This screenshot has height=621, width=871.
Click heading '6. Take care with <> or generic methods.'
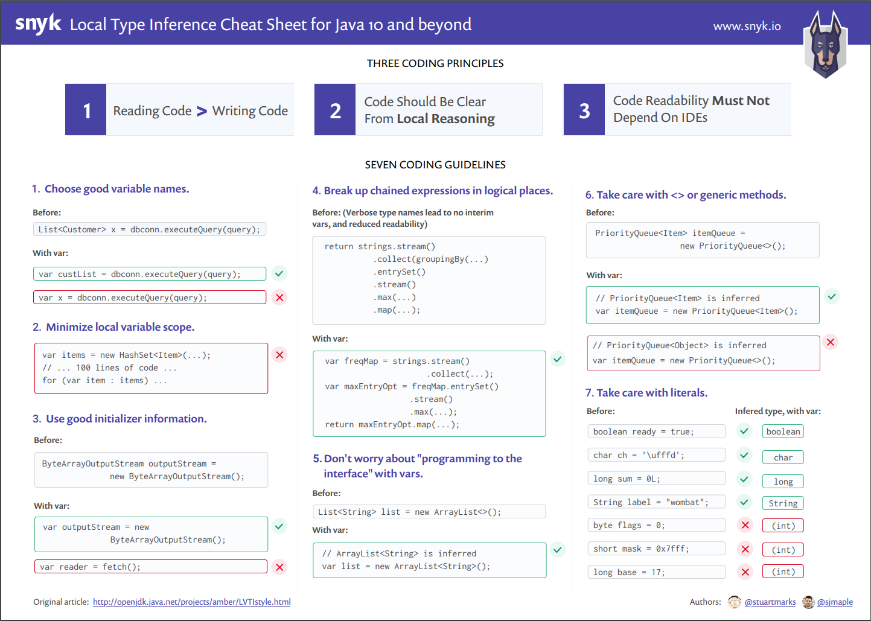[686, 195]
